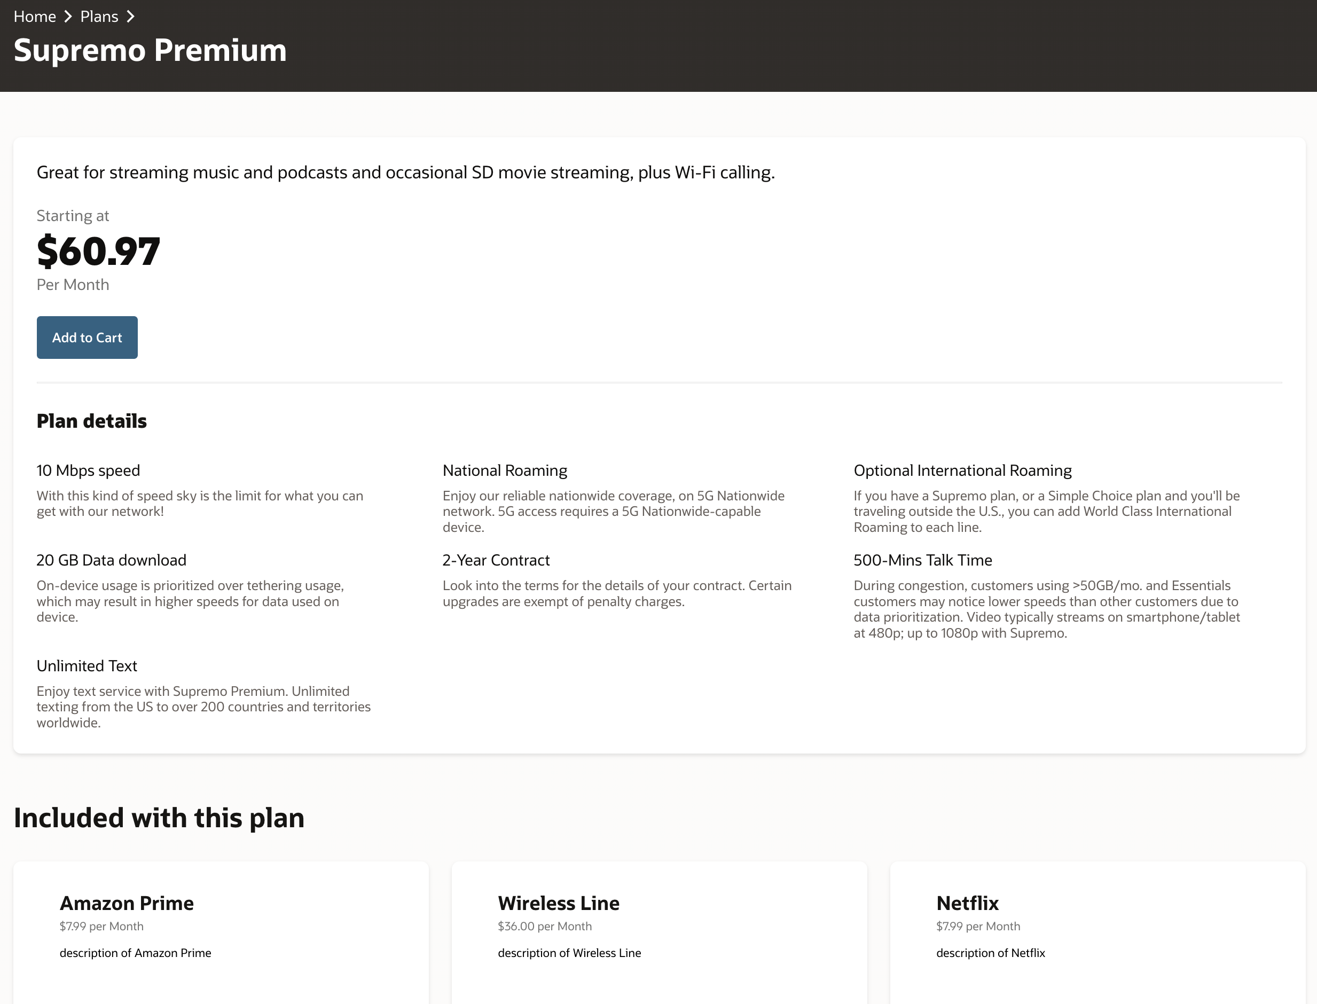Click the $60.97 starting price
The image size is (1317, 1004).
[97, 252]
